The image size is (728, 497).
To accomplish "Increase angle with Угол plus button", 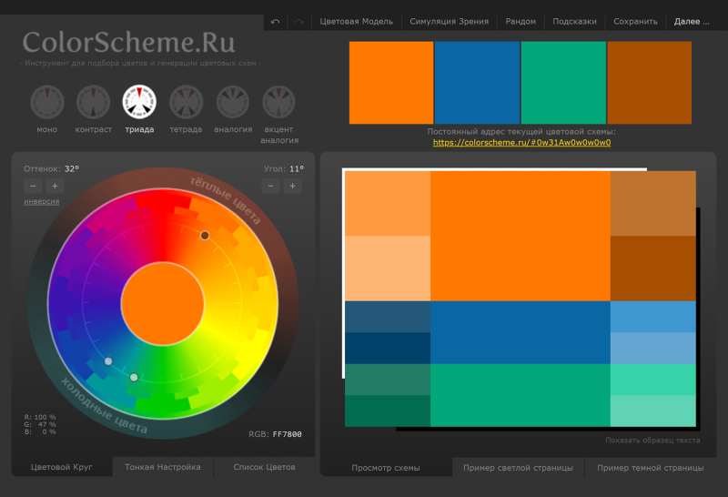I will tap(292, 186).
